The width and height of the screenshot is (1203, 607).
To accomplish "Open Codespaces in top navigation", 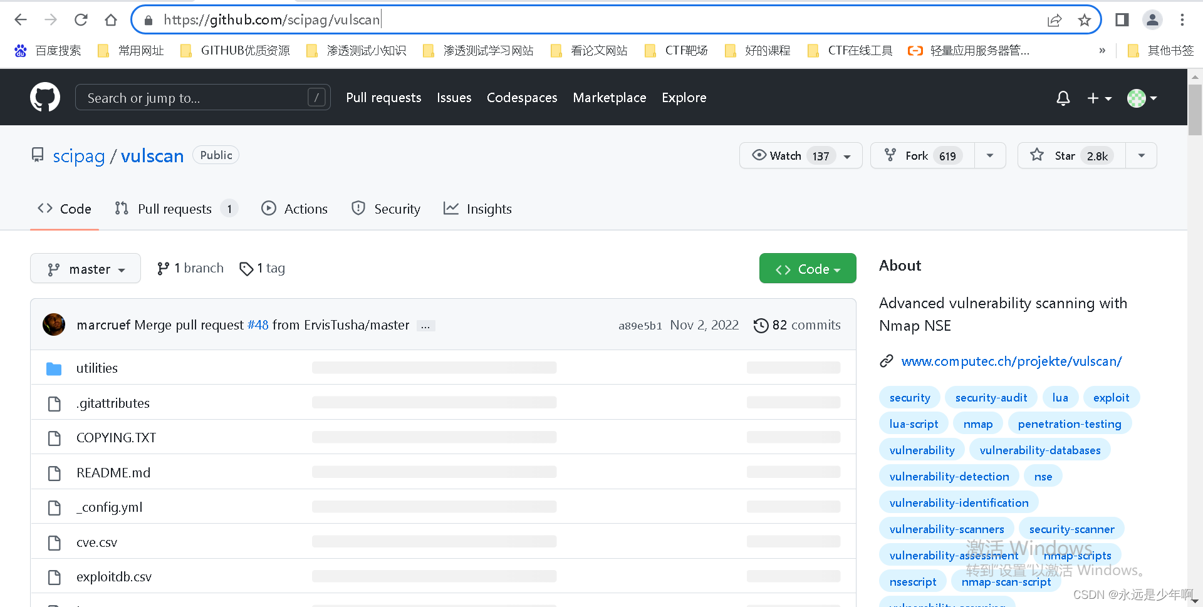I will click(x=522, y=98).
